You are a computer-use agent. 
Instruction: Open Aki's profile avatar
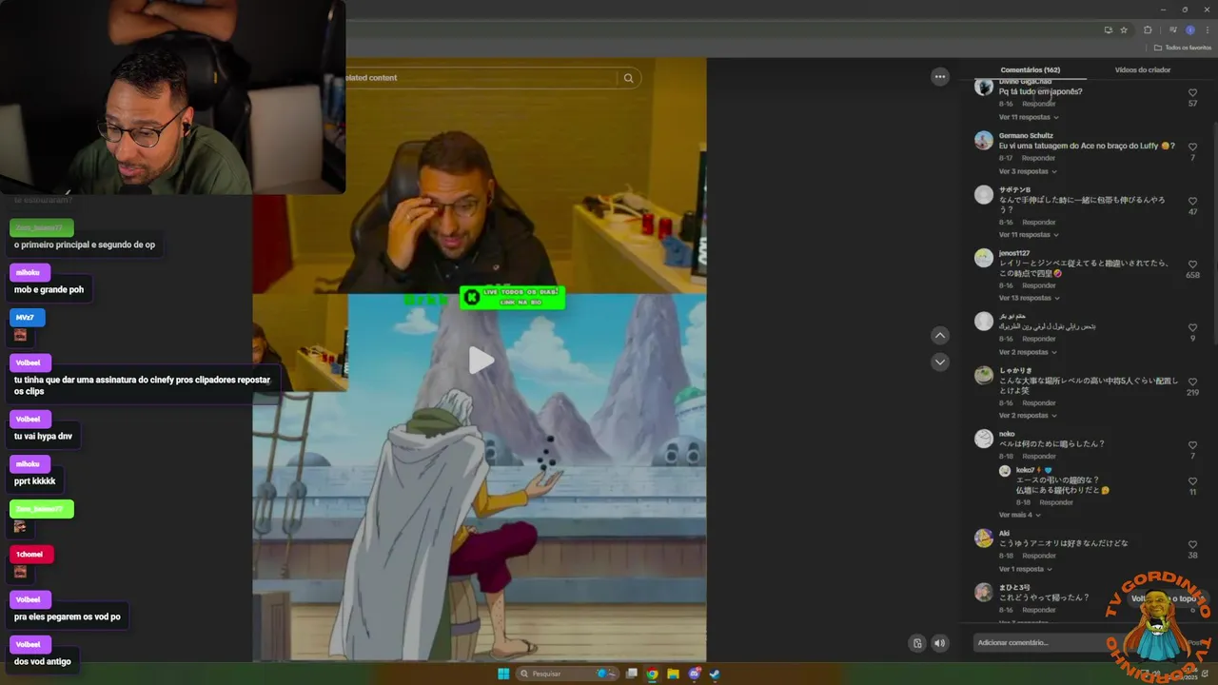984,538
